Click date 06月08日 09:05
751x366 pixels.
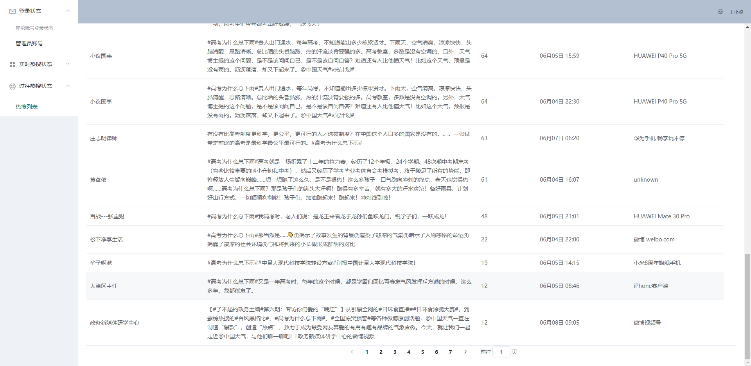[x=559, y=323]
